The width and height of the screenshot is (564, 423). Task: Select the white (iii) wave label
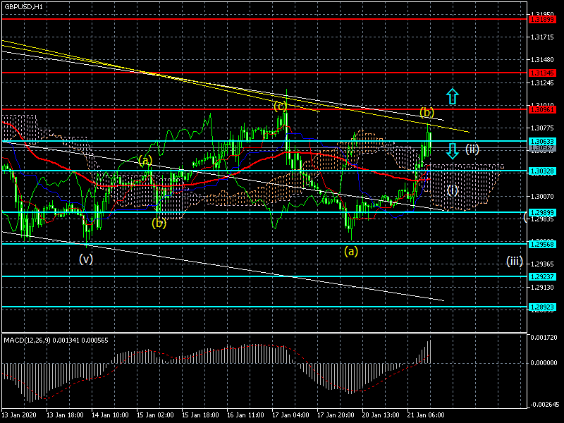coord(515,261)
